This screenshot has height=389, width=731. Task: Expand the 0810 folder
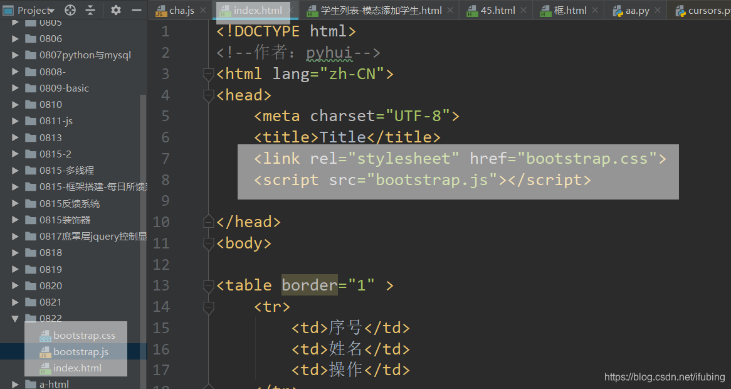pyautogui.click(x=15, y=105)
